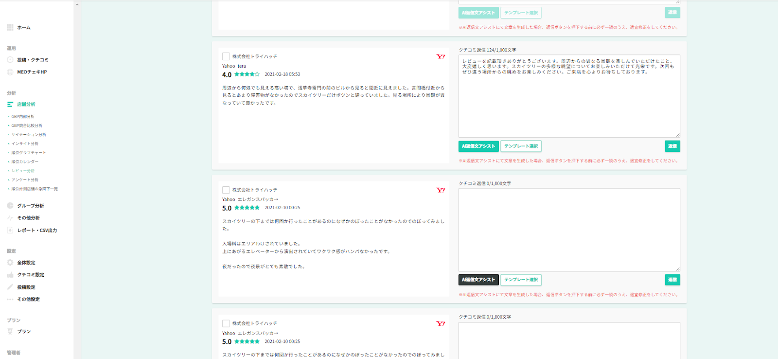Focus the empty reply box above the dark AI button
Image resolution: width=778 pixels, height=359 pixels.
point(569,230)
